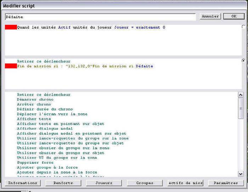Click the red marker beside Fin de mission
This screenshot has height=192, width=248.
pos(11,66)
